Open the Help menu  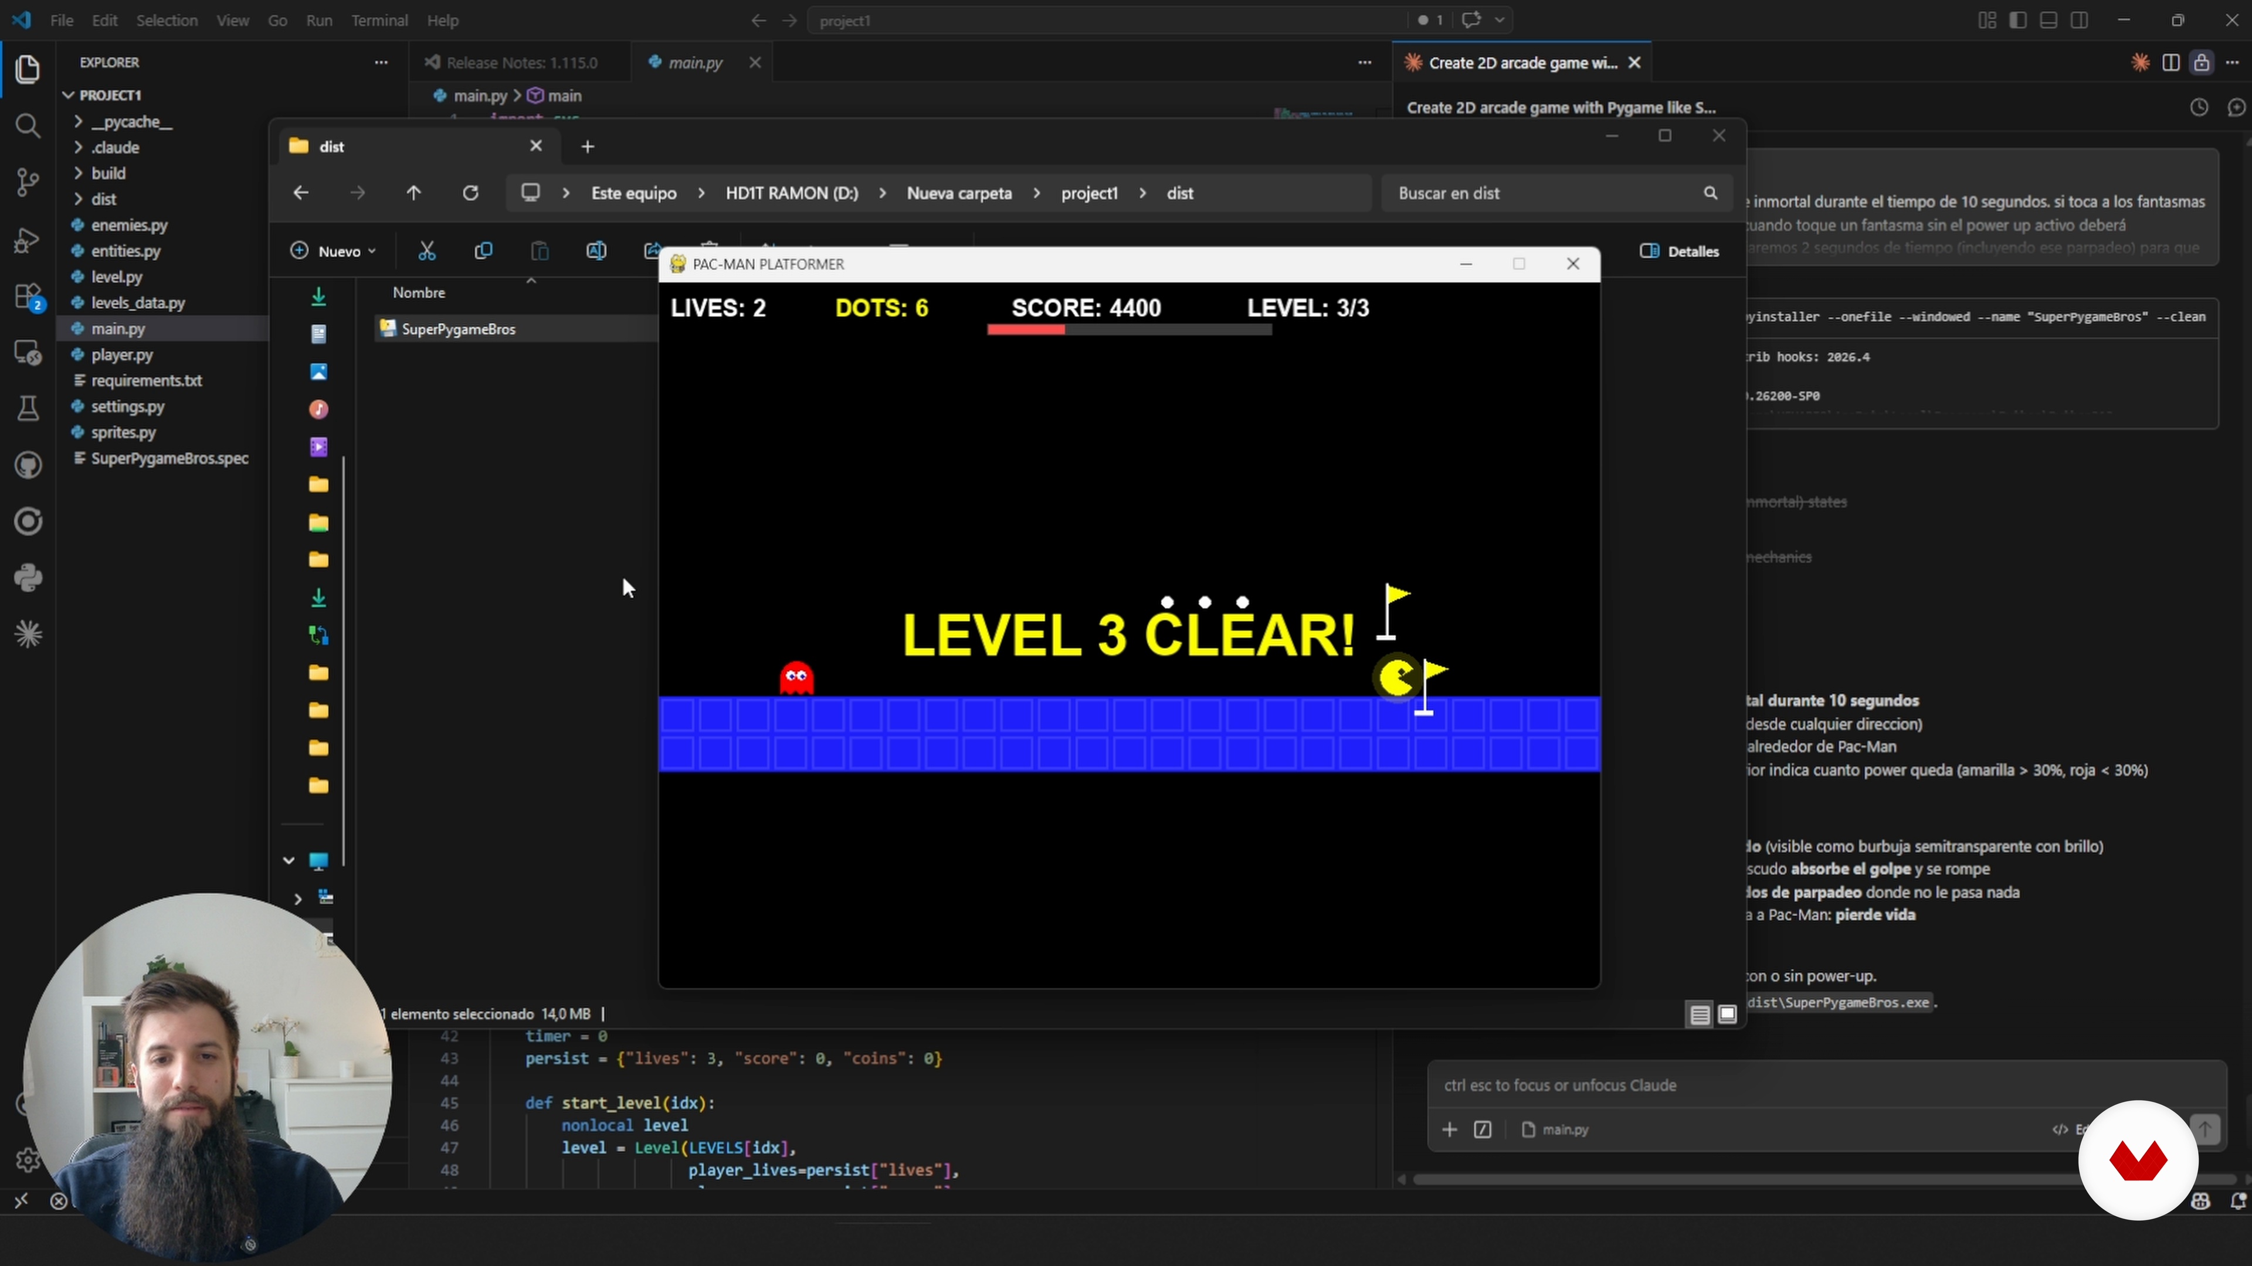tap(442, 20)
